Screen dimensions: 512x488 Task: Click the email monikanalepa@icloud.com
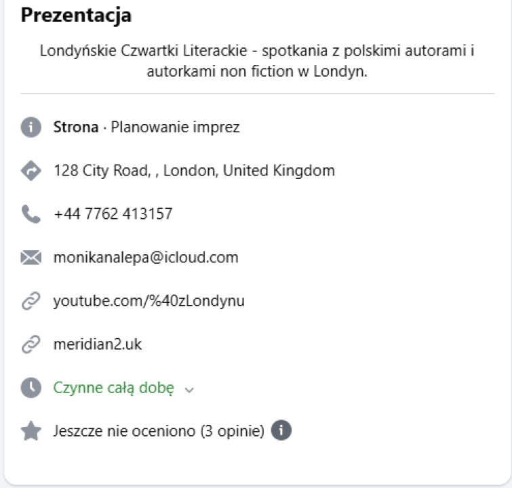tap(146, 258)
